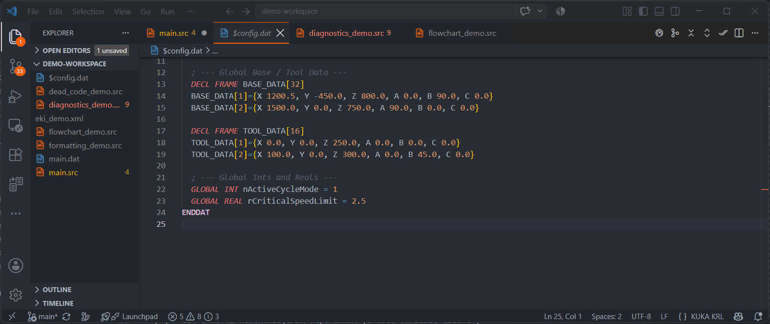Image resolution: width=770 pixels, height=324 pixels.
Task: Synchronize changes icon in status bar
Action: pyautogui.click(x=66, y=317)
